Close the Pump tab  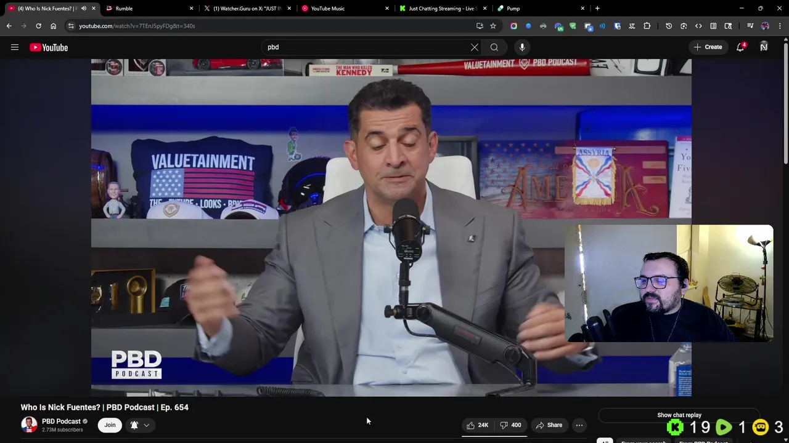tap(583, 9)
